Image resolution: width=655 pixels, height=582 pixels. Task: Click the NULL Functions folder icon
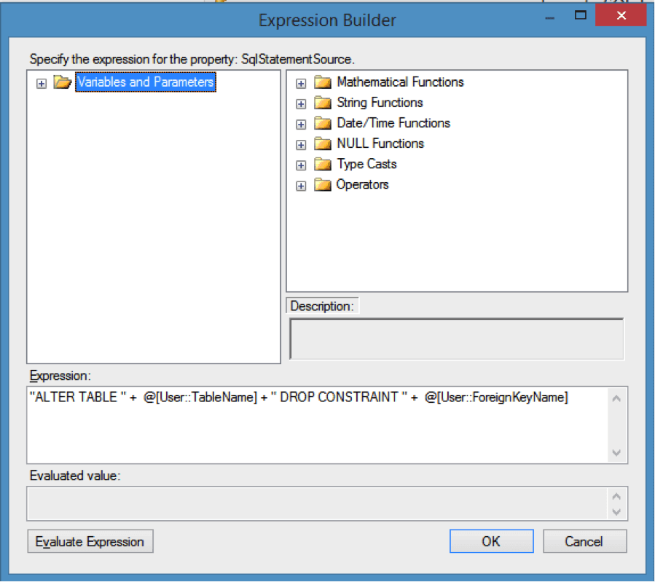point(323,143)
